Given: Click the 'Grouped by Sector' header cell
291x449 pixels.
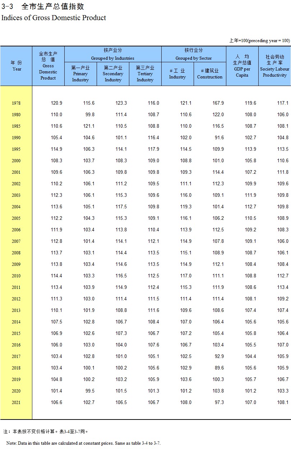Looking at the screenshot, I should click(194, 54).
